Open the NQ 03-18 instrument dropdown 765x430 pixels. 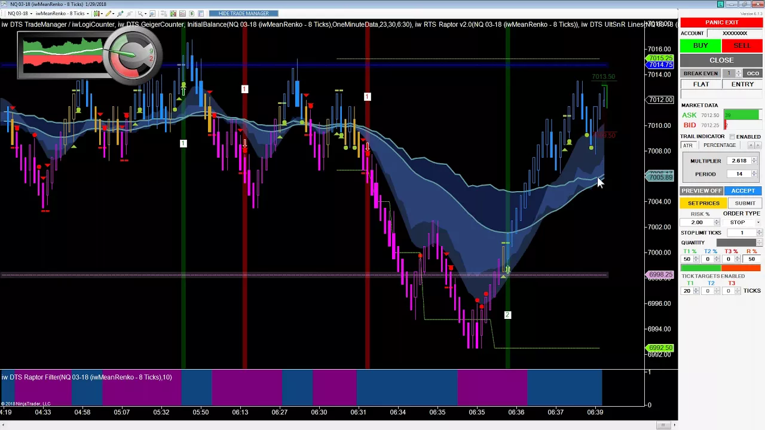click(x=20, y=13)
